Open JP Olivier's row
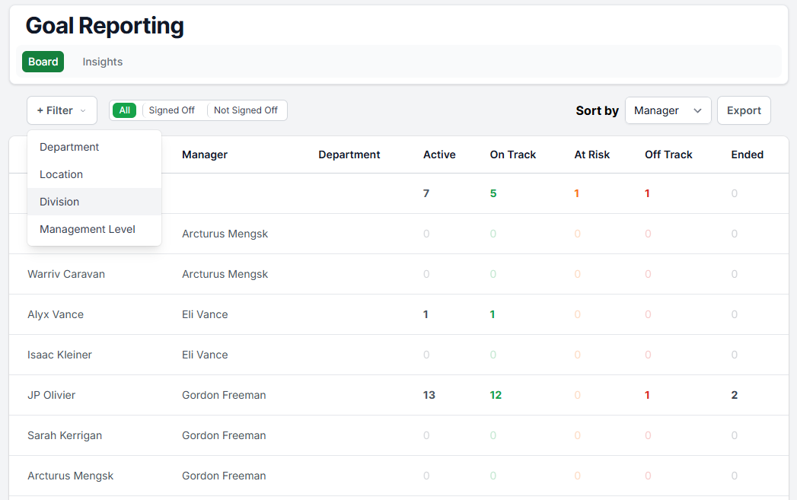Screen dimensions: 797x500 [51, 395]
